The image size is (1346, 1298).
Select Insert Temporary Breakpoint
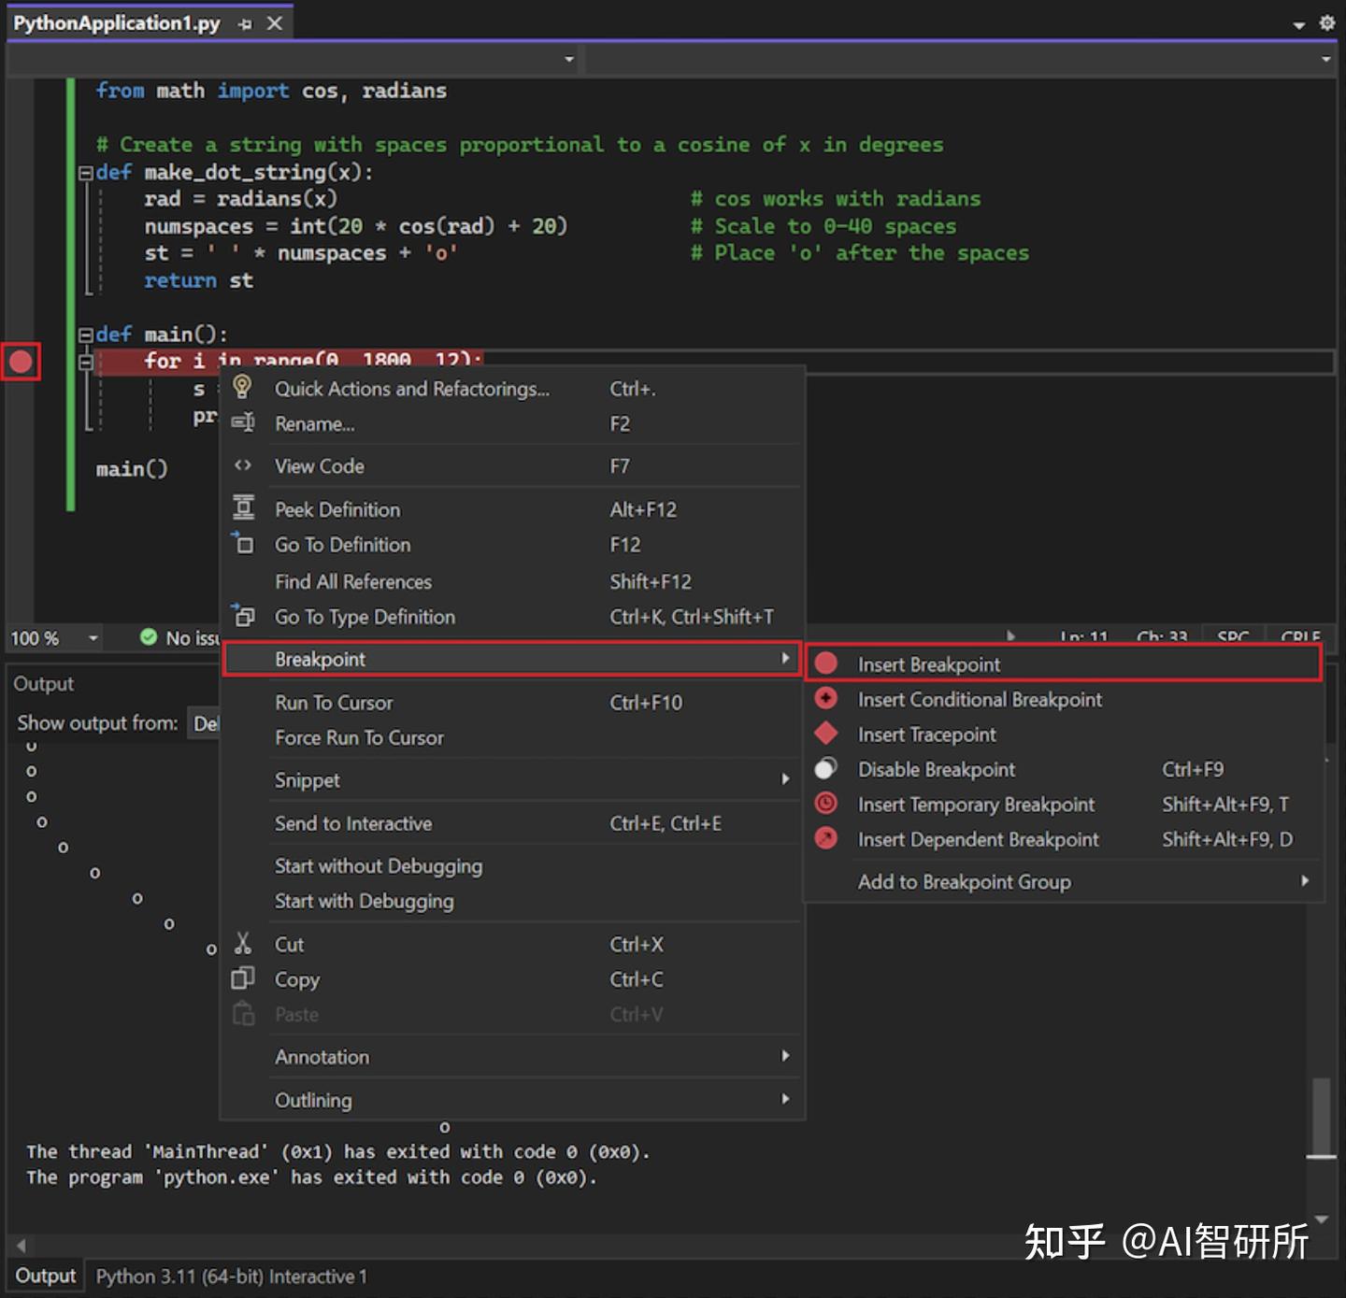click(976, 804)
